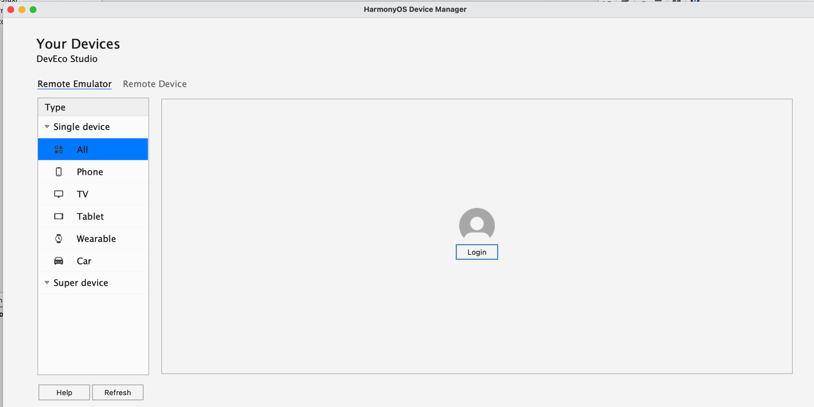
Task: Collapse the Single device disclosure triangle
Action: [x=47, y=127]
